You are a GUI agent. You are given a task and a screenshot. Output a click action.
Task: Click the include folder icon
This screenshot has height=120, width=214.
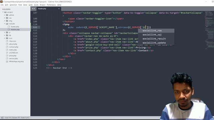7,24
